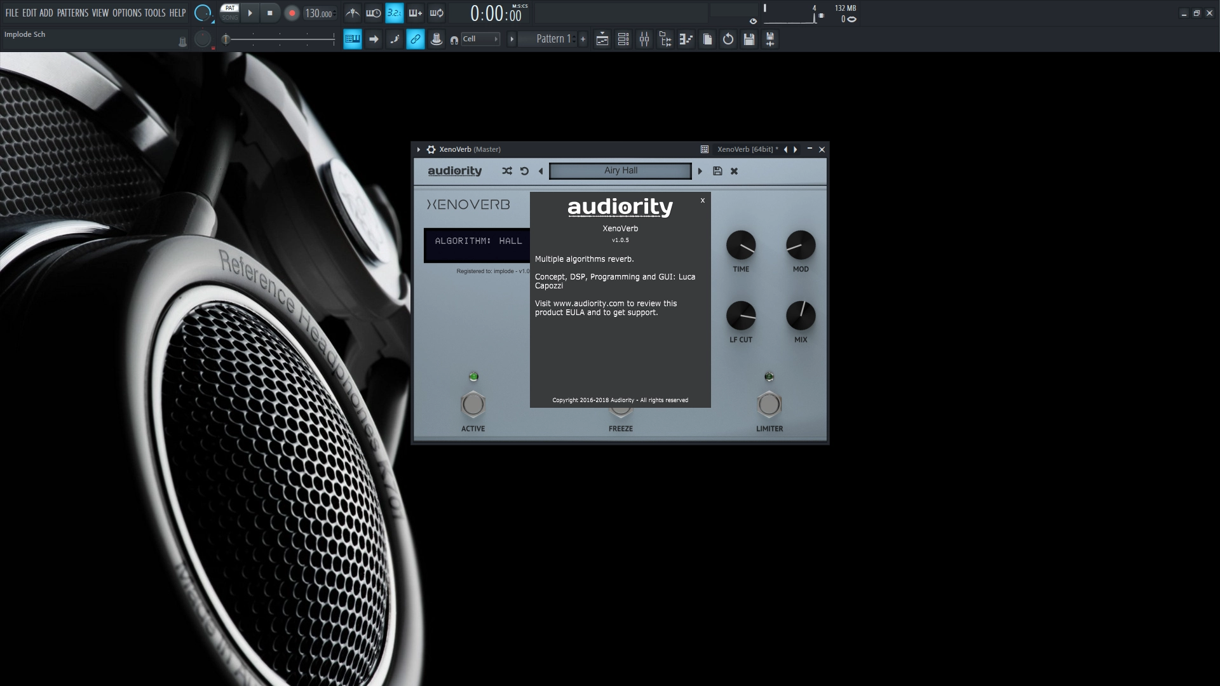Select the Pattern 1 selector
The width and height of the screenshot is (1220, 686).
pos(547,39)
